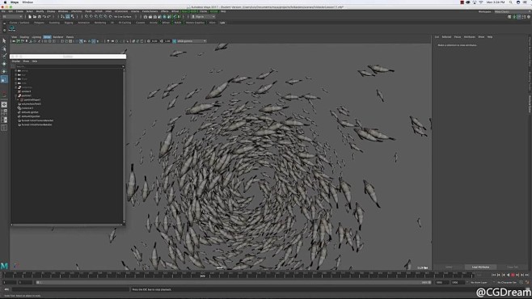
Task: Create a new scene from status line
Action: click(x=30, y=17)
